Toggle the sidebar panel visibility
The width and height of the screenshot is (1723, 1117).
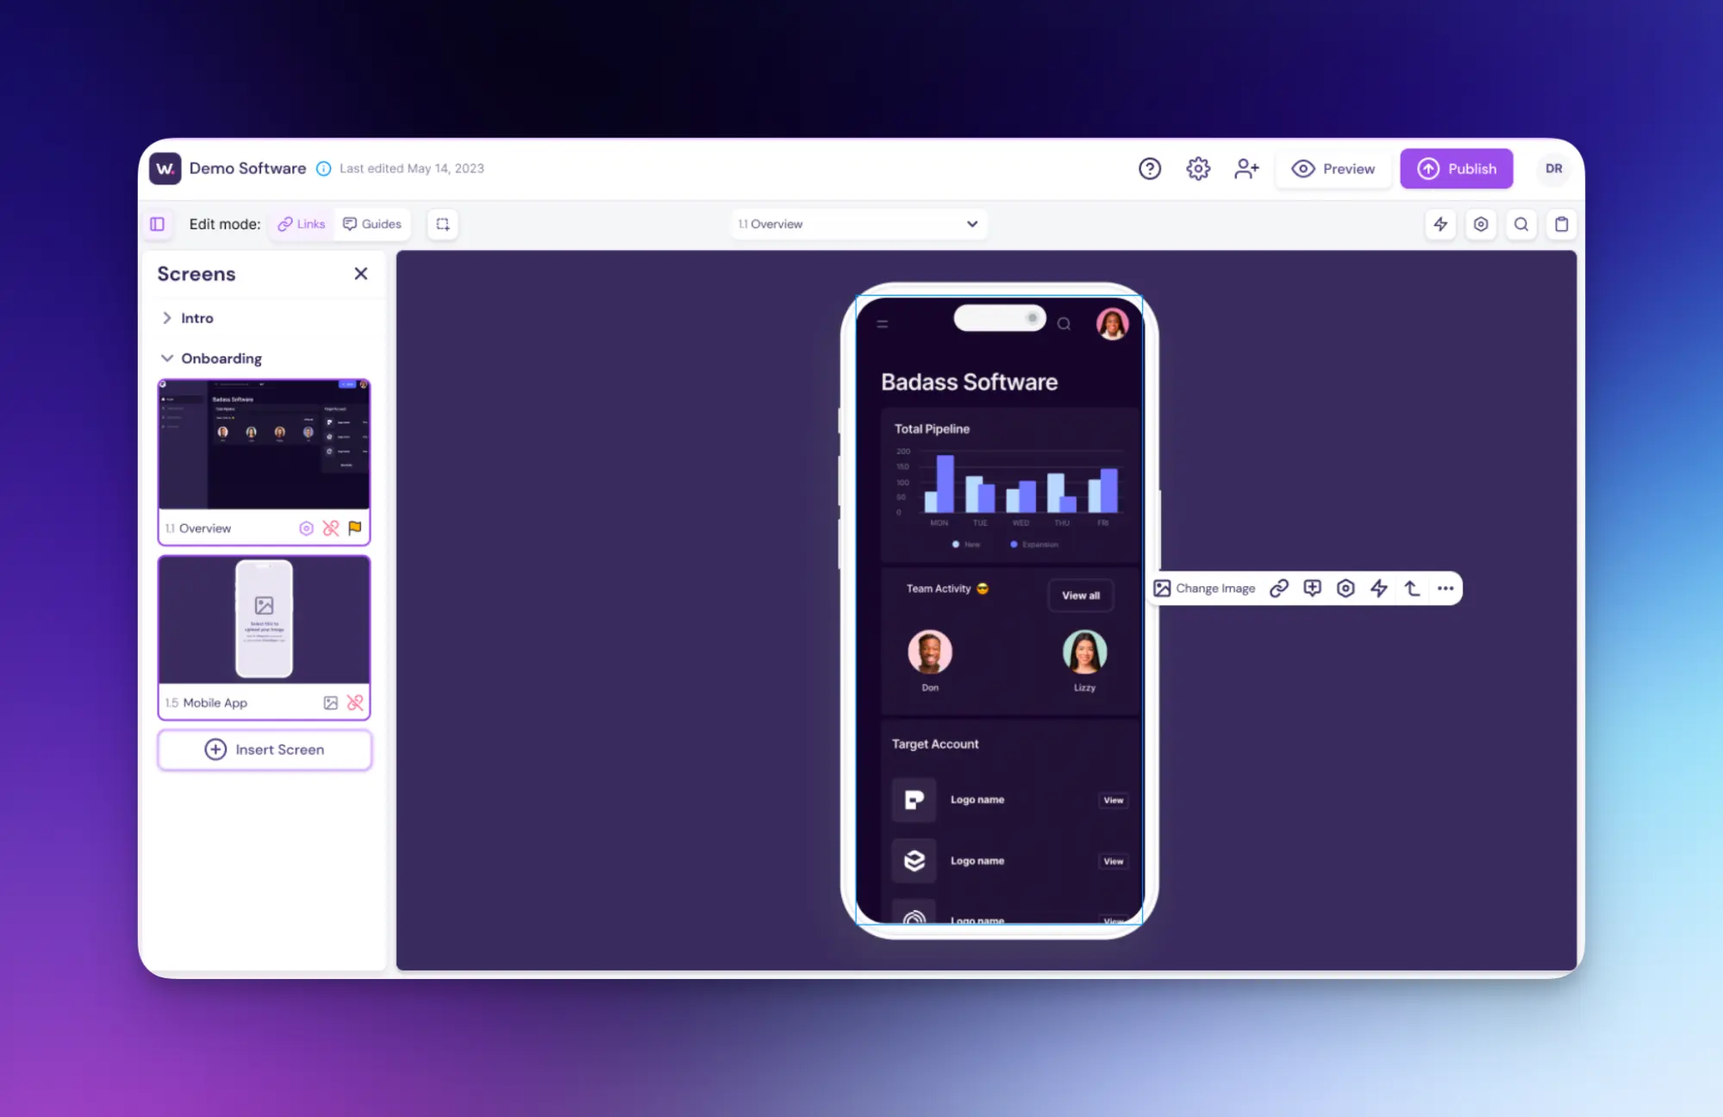tap(157, 223)
